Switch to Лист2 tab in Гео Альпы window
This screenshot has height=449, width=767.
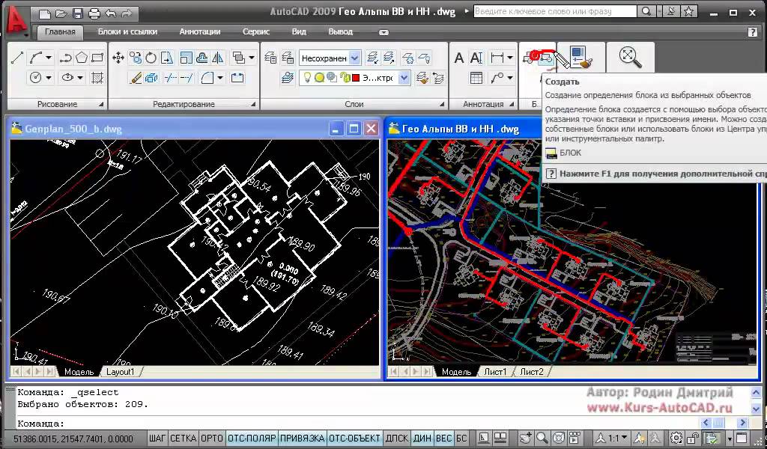[x=532, y=372]
